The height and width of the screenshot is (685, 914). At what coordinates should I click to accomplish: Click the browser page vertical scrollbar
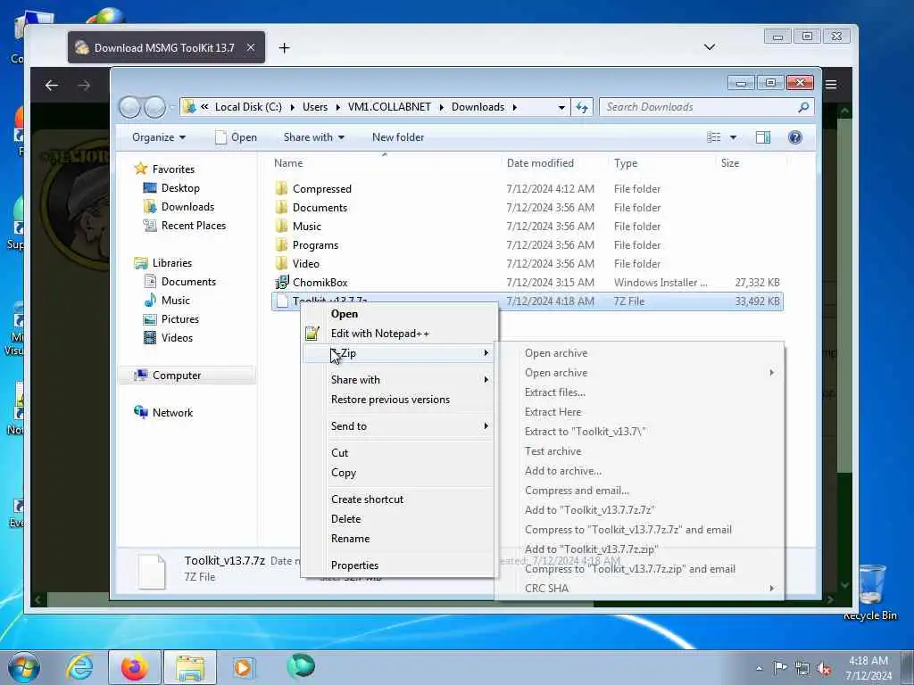pos(844,350)
